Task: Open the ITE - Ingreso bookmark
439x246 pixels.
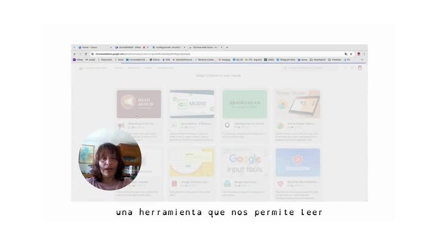Action: click(x=253, y=60)
